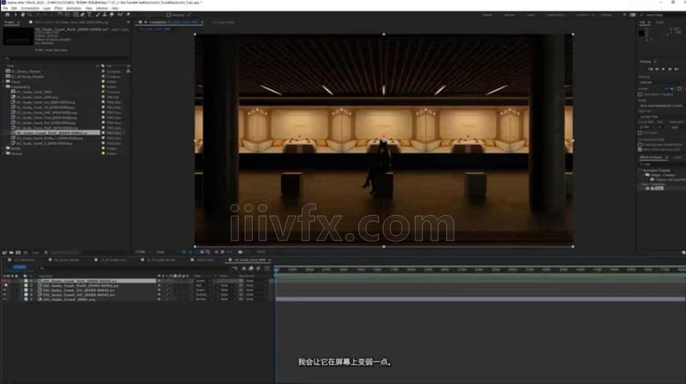Go to last frame in Preview panel

pos(677,69)
